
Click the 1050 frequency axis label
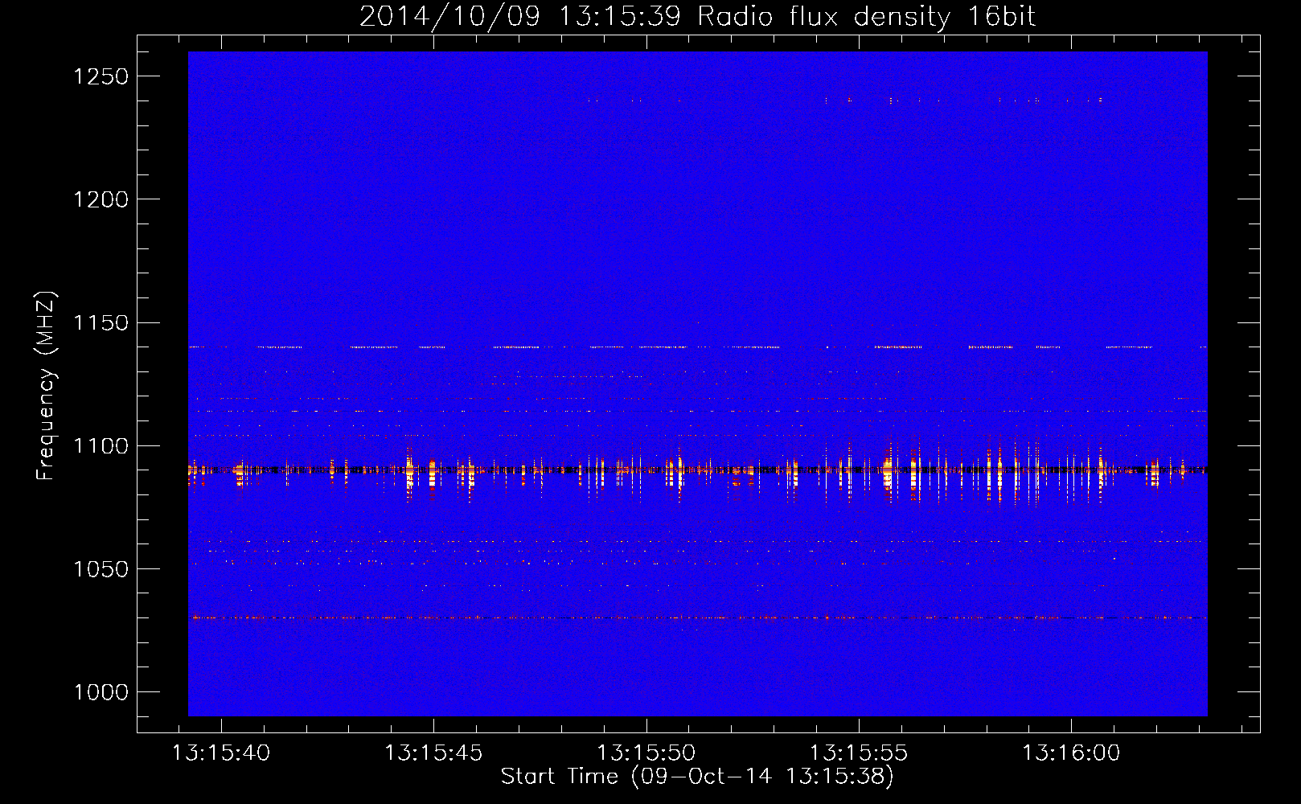coord(101,569)
